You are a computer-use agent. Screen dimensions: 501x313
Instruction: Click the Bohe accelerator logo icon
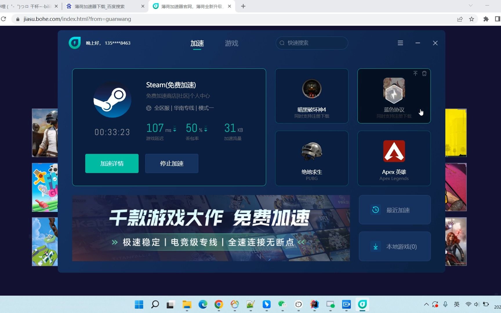[75, 43]
